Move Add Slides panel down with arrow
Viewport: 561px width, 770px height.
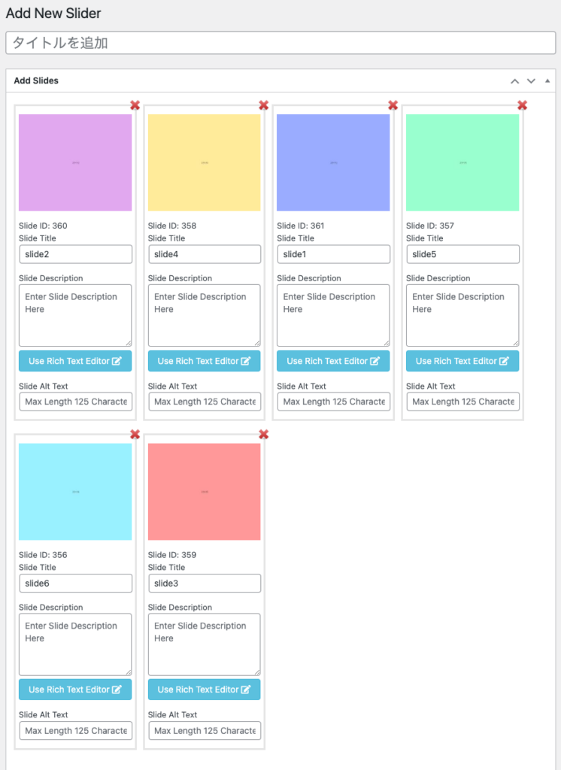531,81
